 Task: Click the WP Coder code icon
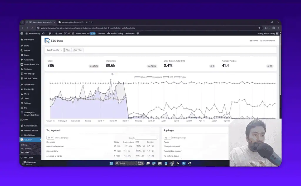[22, 158]
